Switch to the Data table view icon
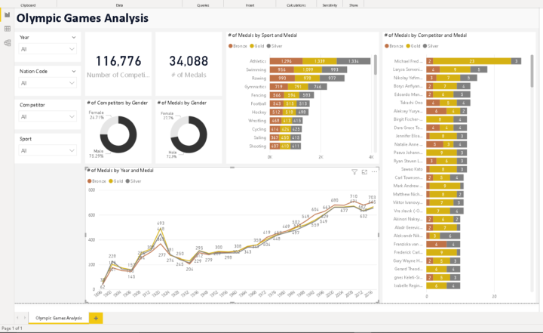543x333 pixels. coord(8,29)
